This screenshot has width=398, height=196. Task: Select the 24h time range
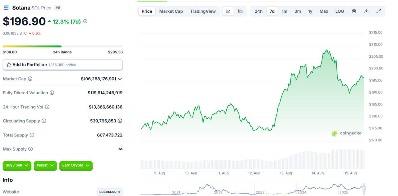point(258,11)
